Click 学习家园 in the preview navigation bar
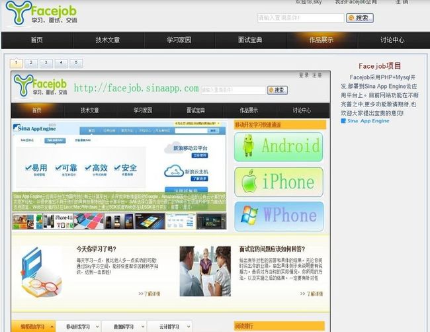Screen dimensions: 430x332 coord(143,110)
